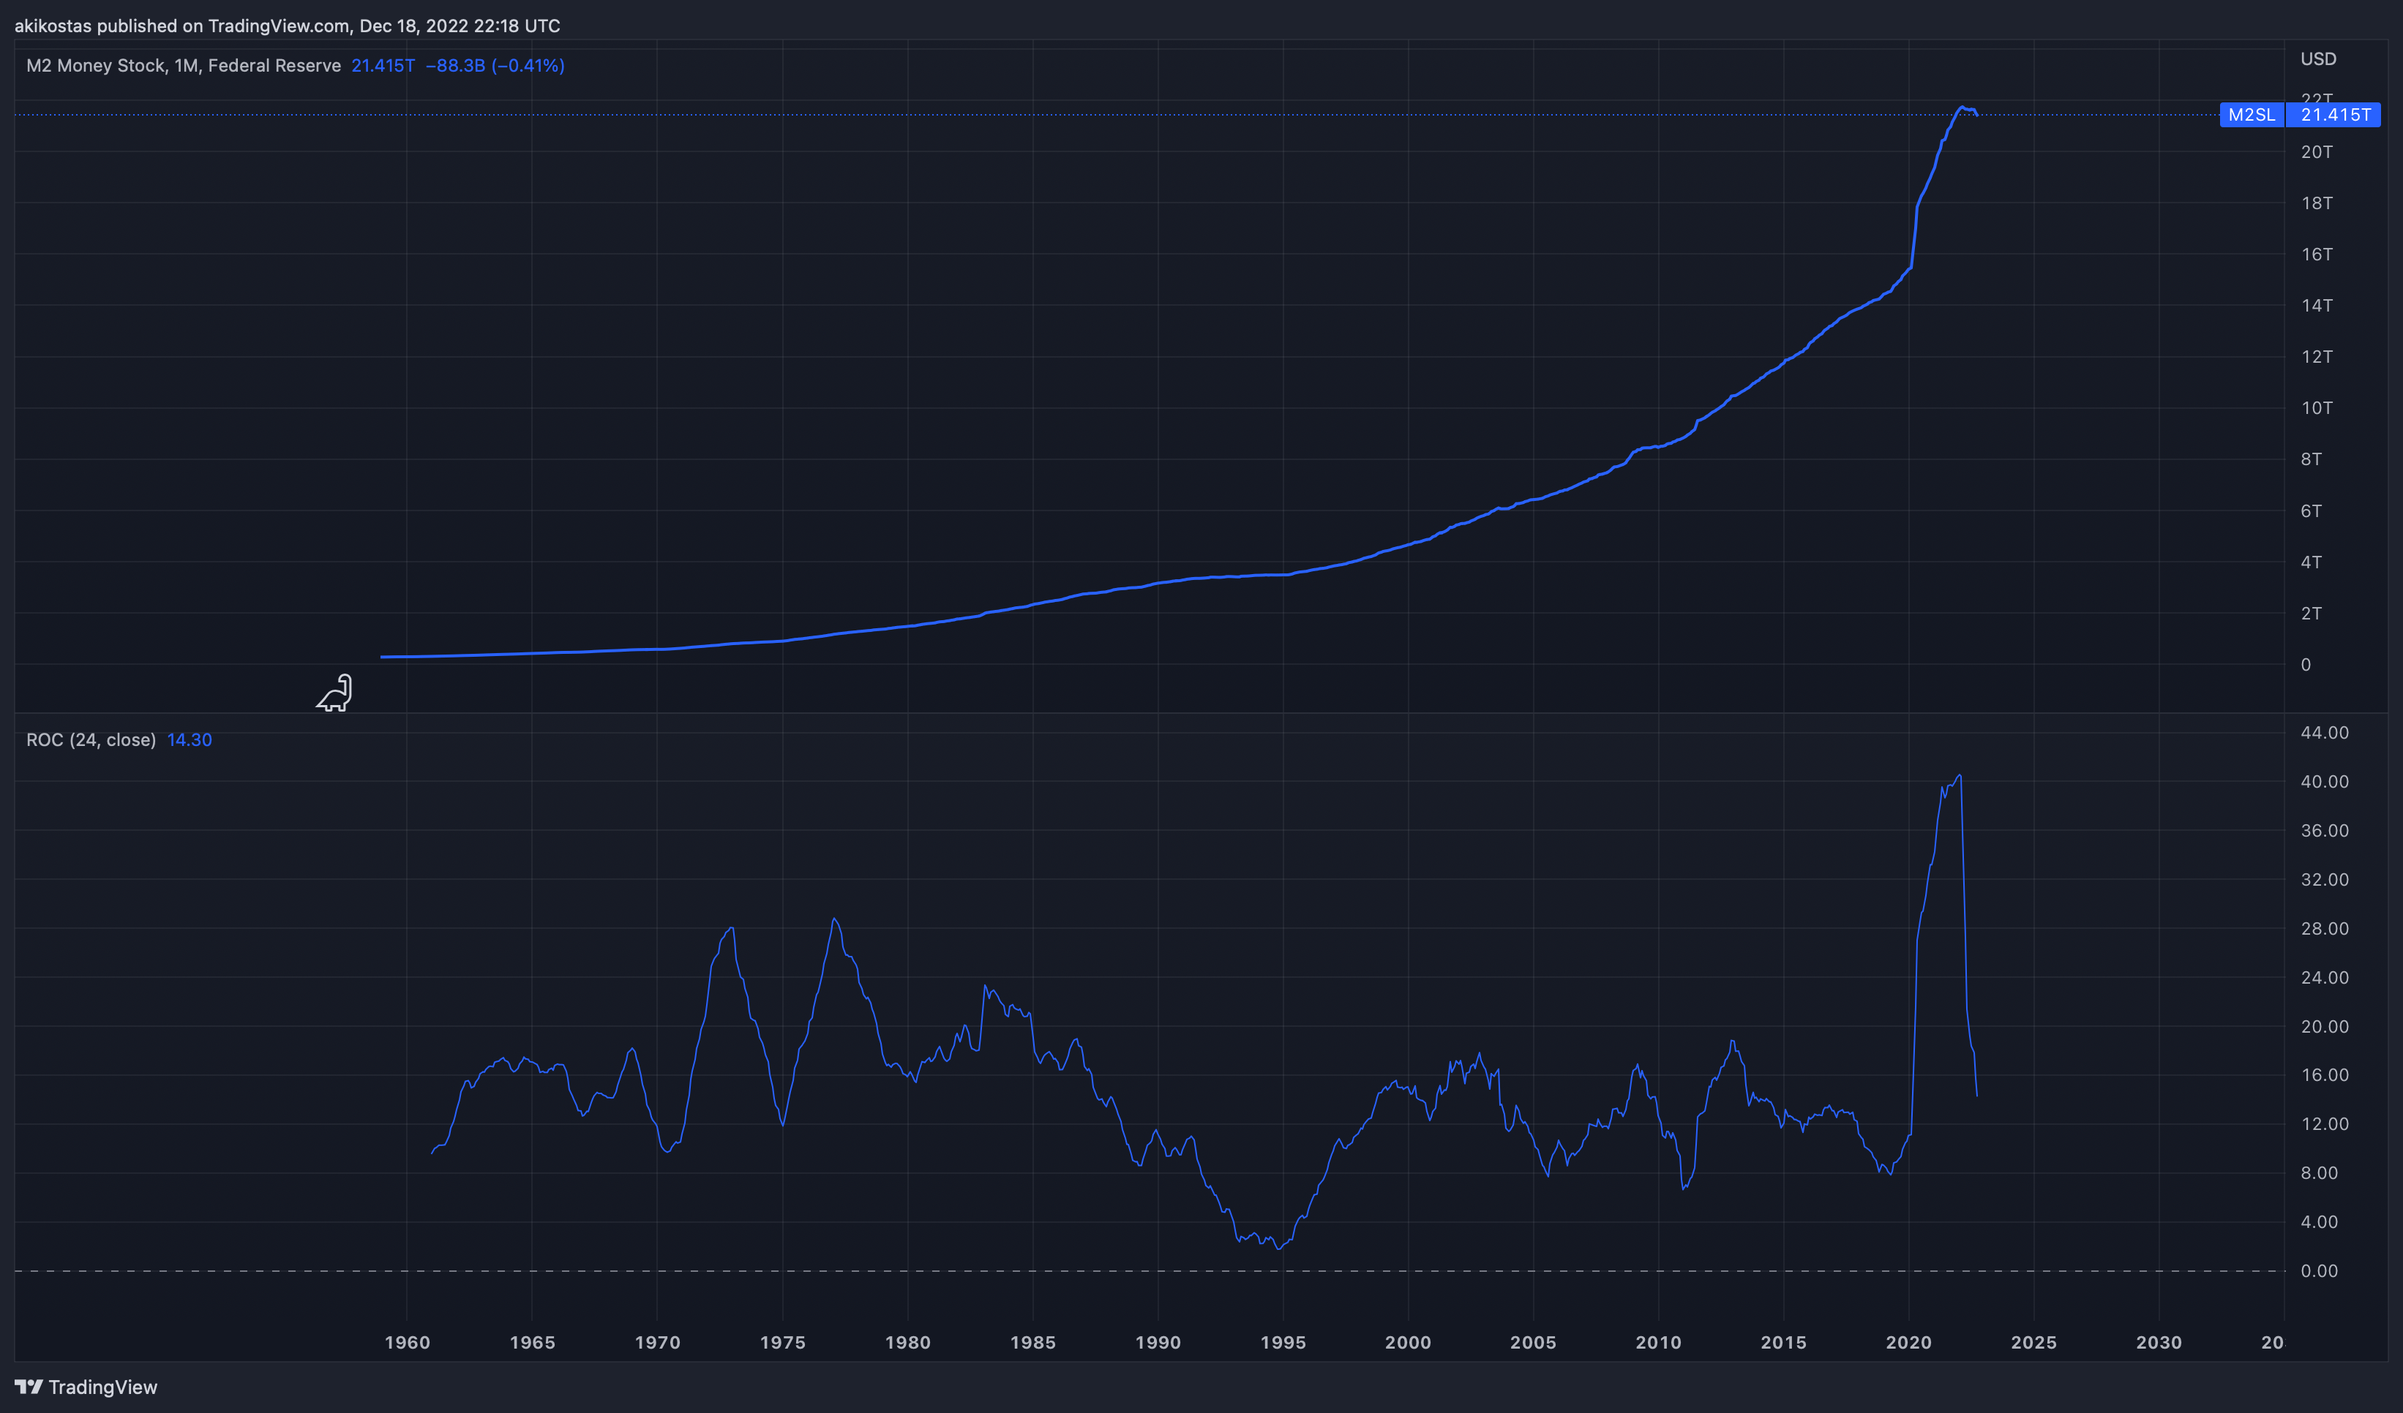Click the ROC (24, close) indicator label

click(91, 739)
